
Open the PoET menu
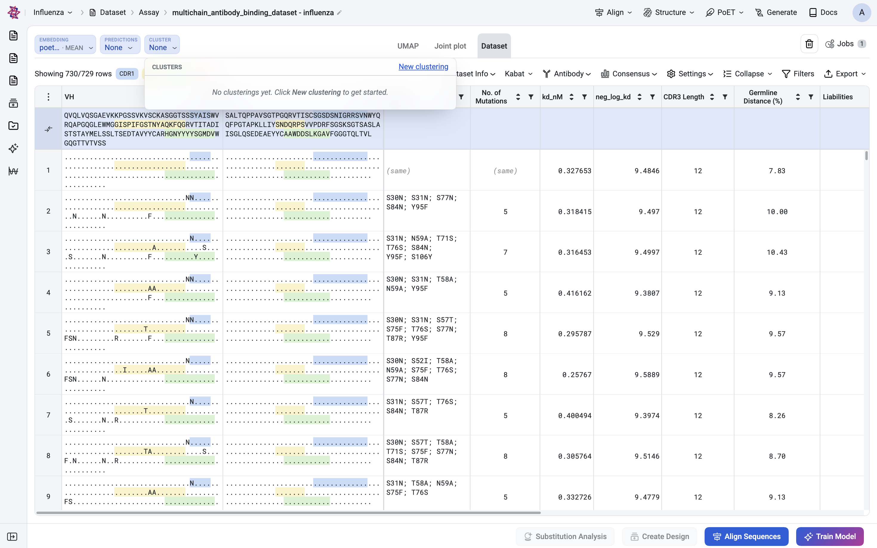coord(725,12)
